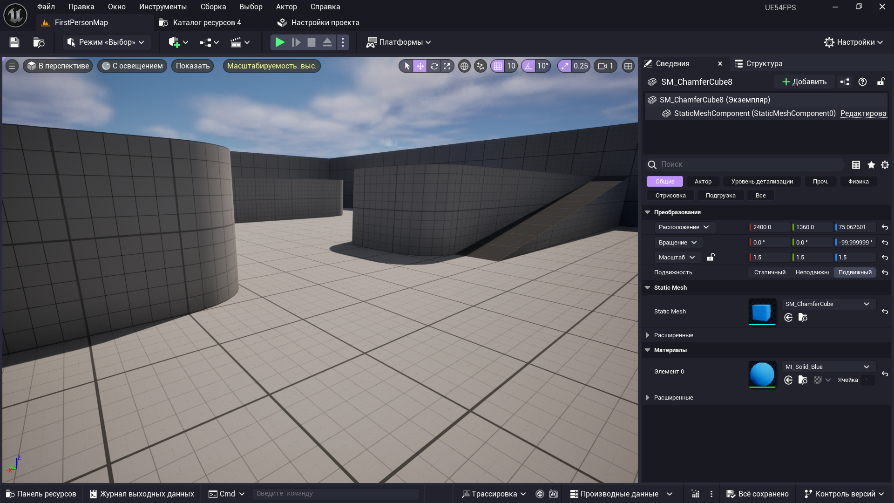Click the Eject launch icon

pos(327,42)
